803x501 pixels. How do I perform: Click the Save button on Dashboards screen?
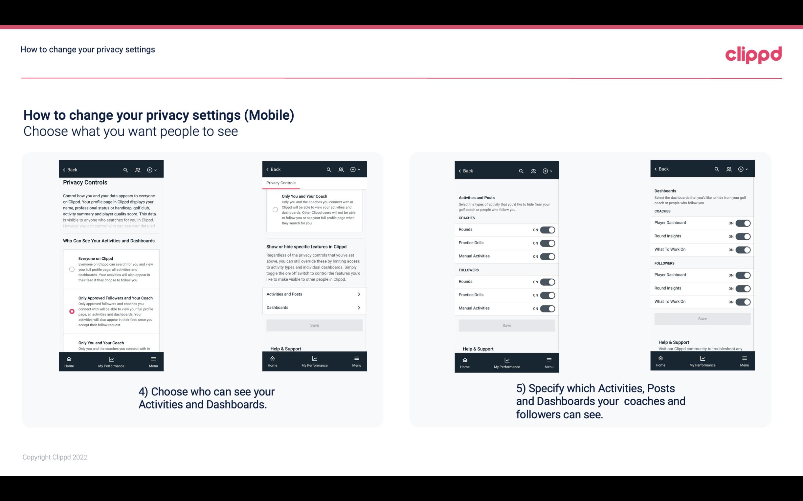pos(702,319)
